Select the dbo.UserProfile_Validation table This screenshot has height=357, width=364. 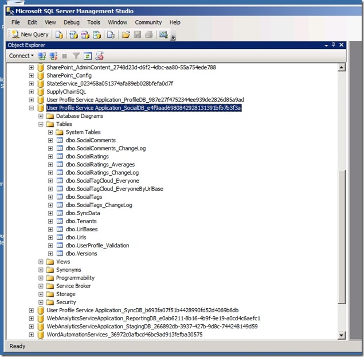coord(97,245)
